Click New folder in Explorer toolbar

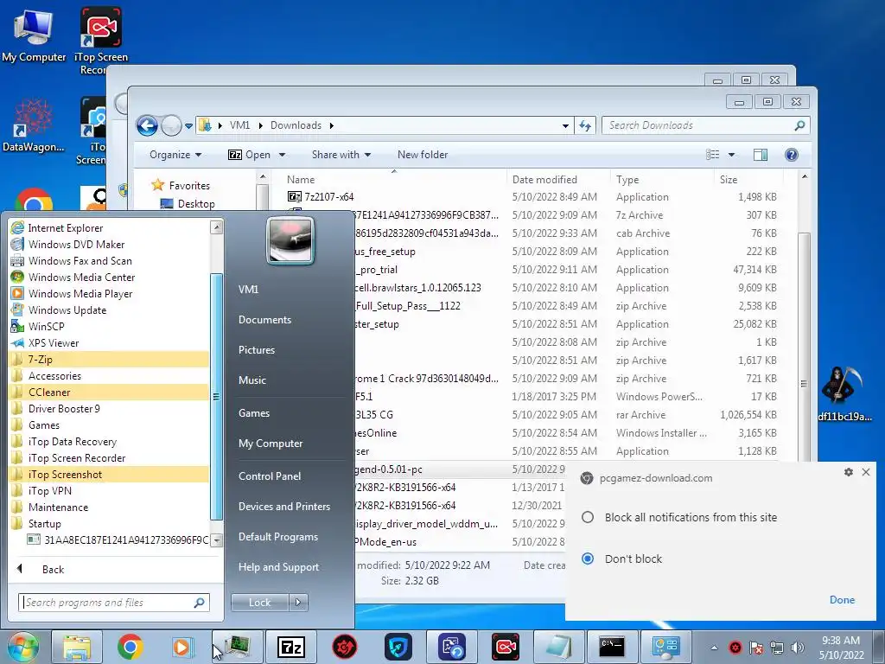(x=422, y=155)
